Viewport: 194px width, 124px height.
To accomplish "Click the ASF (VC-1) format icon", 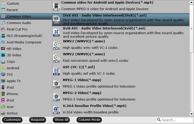I will (56, 71).
